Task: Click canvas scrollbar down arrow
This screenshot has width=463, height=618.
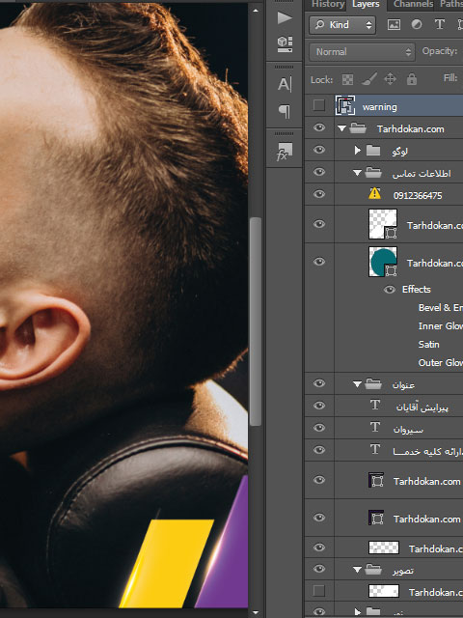Action: tap(256, 612)
